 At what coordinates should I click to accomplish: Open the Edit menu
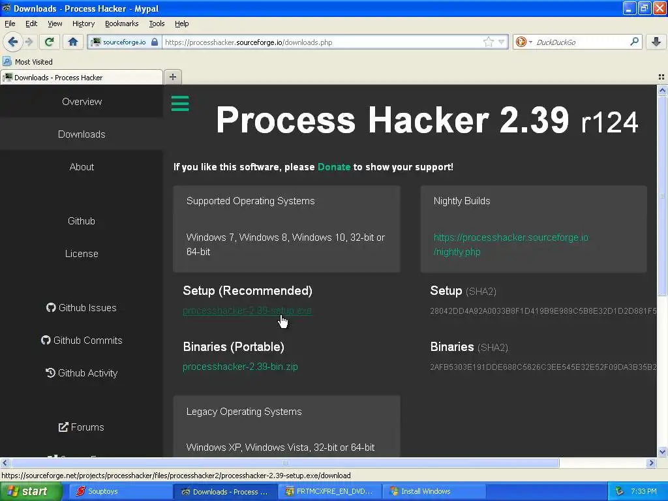[x=31, y=23]
